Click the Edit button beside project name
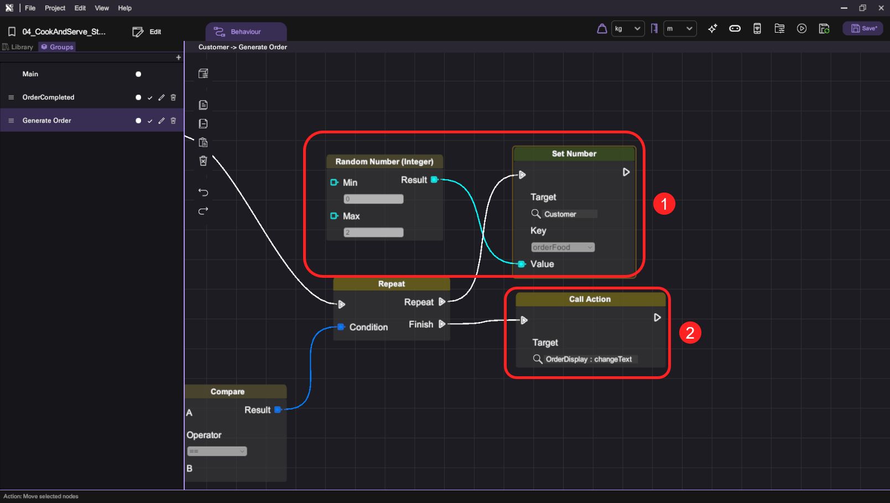Screen dimensions: 890x503 147,32
